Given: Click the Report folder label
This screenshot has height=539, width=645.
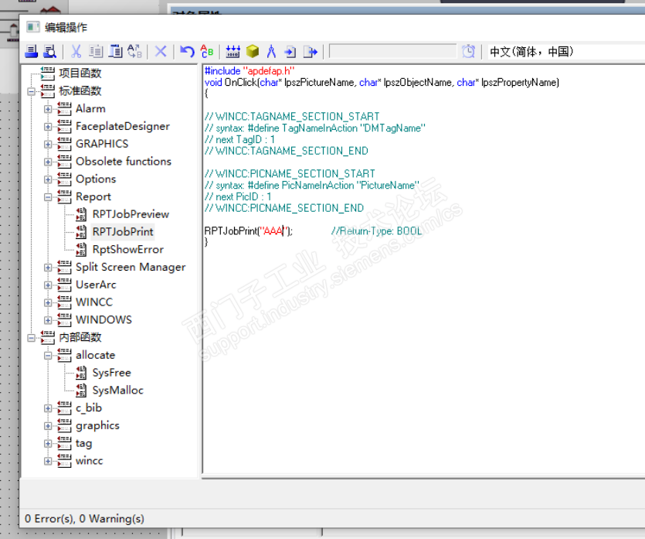Looking at the screenshot, I should pos(93,197).
